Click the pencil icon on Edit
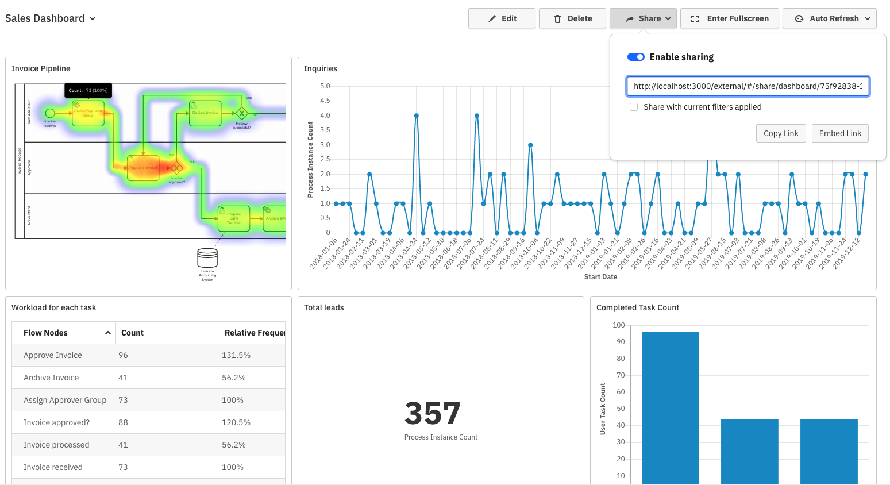The height and width of the screenshot is (485, 890). pyautogui.click(x=492, y=19)
